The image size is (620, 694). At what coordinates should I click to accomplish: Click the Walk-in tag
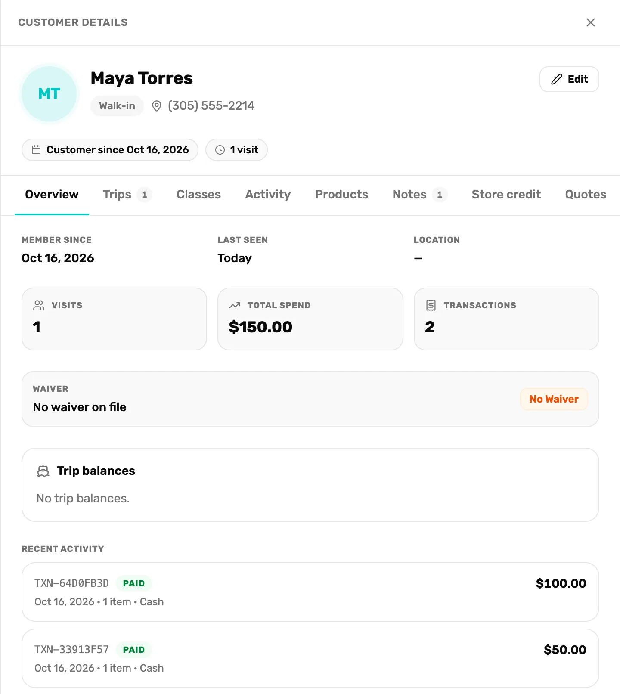coord(117,106)
